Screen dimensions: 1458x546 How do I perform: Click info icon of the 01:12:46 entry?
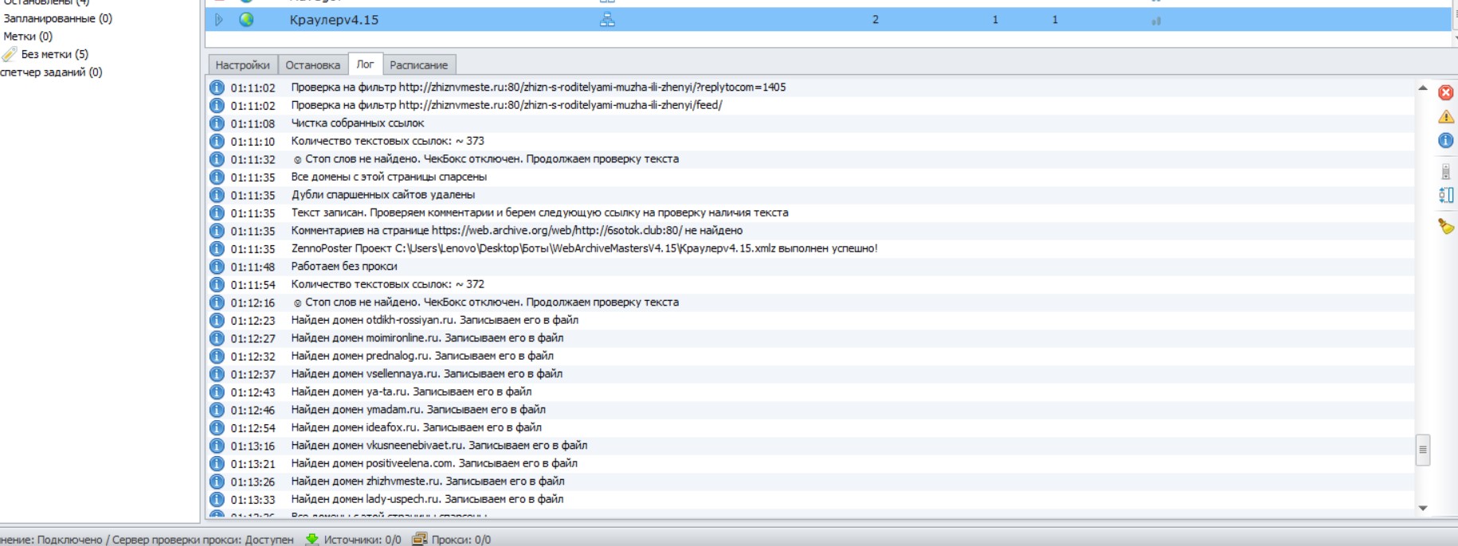tap(217, 410)
